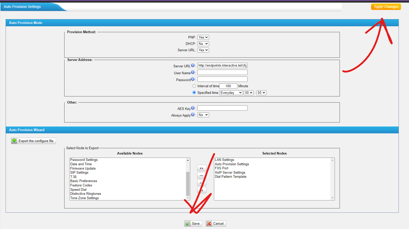Click the Save button

point(193,224)
